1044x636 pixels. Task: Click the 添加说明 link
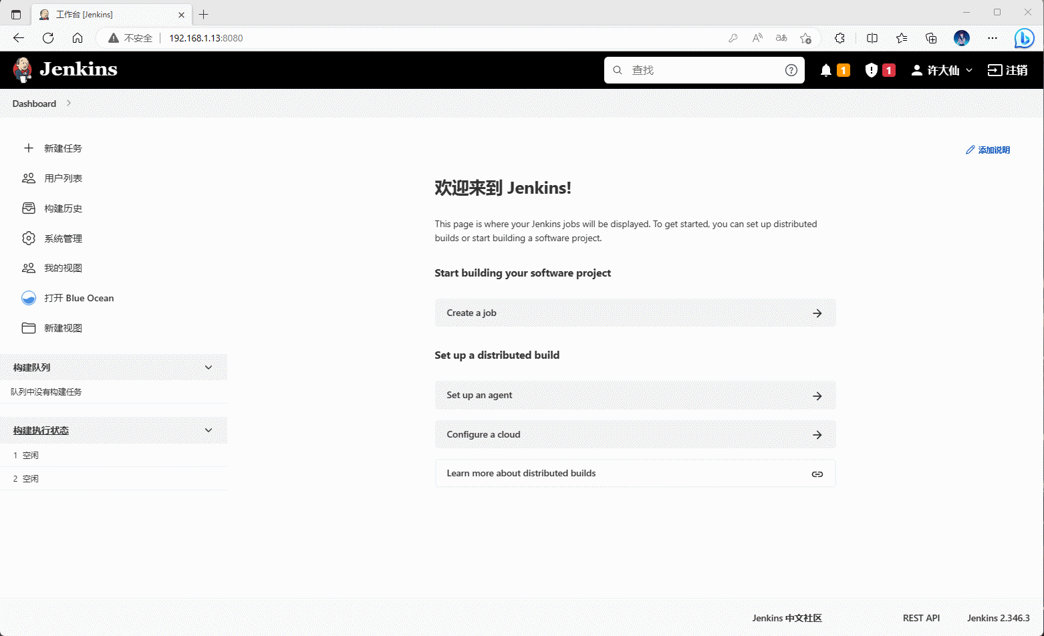pos(988,150)
